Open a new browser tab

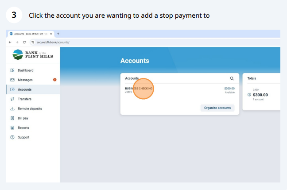coord(58,34)
